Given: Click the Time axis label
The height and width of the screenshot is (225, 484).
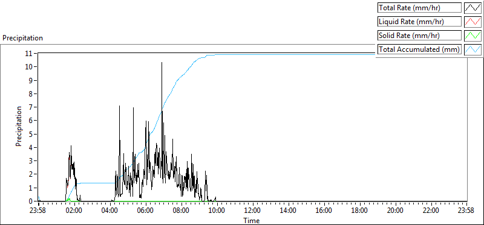Looking at the screenshot, I should (x=252, y=220).
